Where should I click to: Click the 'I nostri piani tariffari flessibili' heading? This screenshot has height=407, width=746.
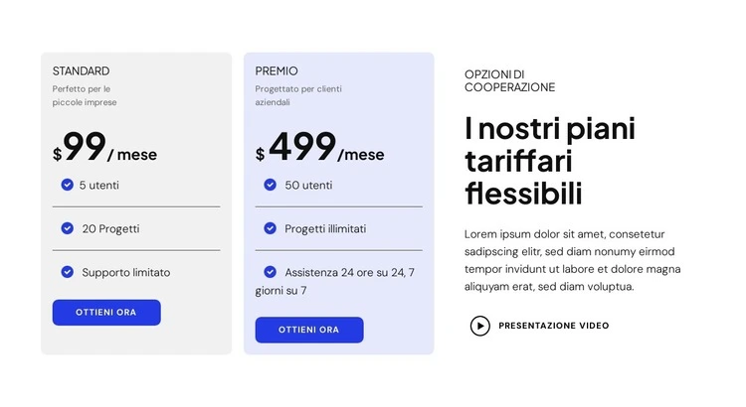click(550, 160)
